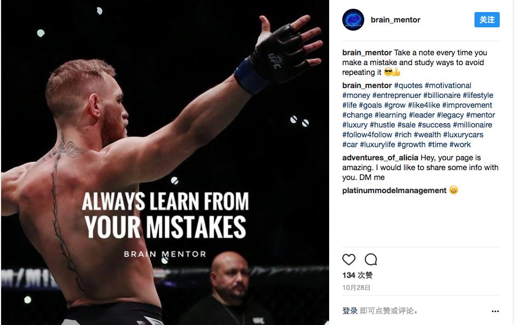Open the #motivational hashtag
The width and height of the screenshot is (514, 325).
point(448,85)
